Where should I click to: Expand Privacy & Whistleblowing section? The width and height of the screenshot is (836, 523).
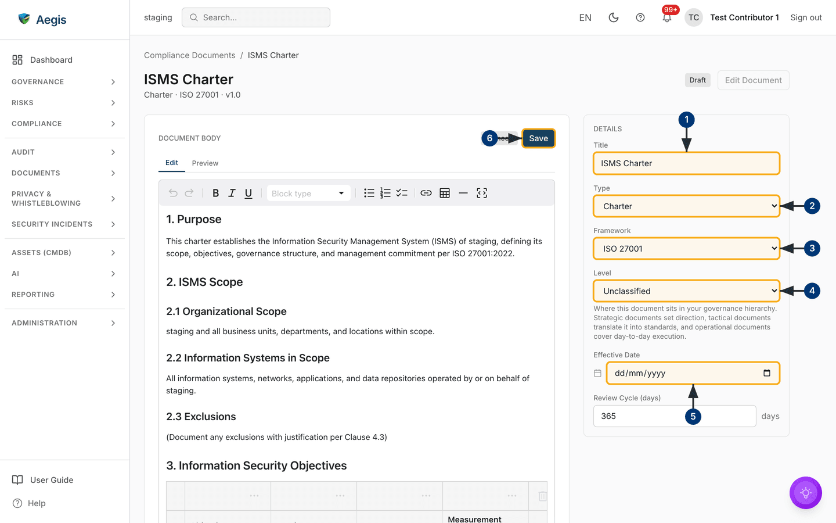pyautogui.click(x=64, y=199)
